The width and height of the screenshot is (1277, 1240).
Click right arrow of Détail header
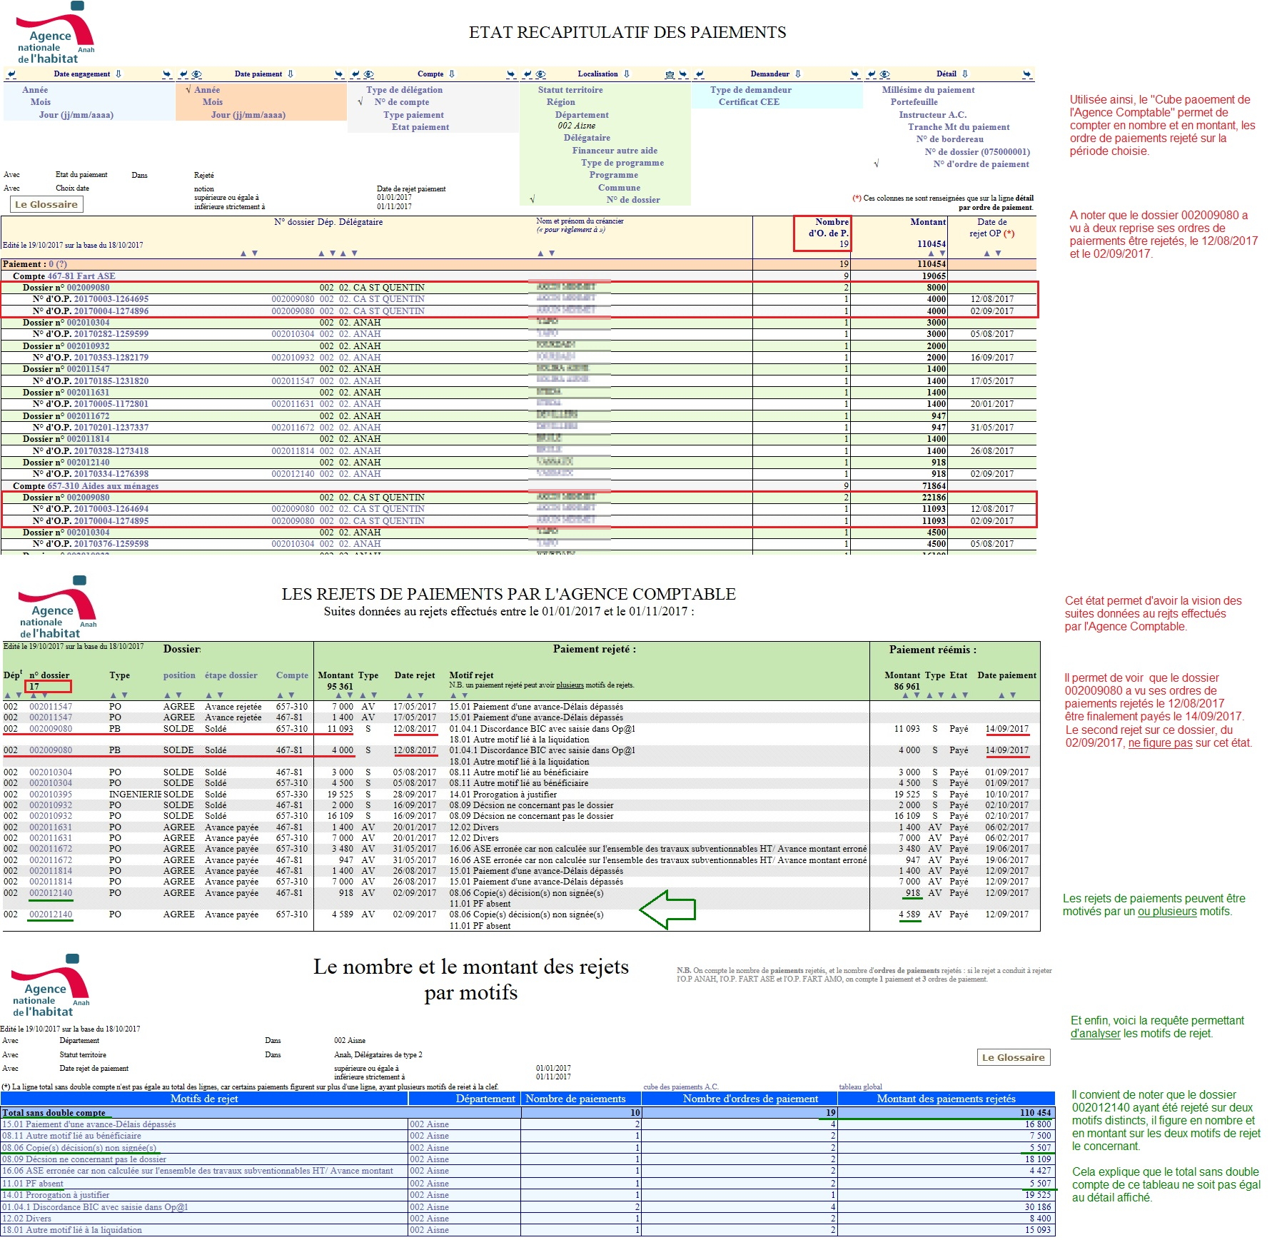click(x=1026, y=74)
